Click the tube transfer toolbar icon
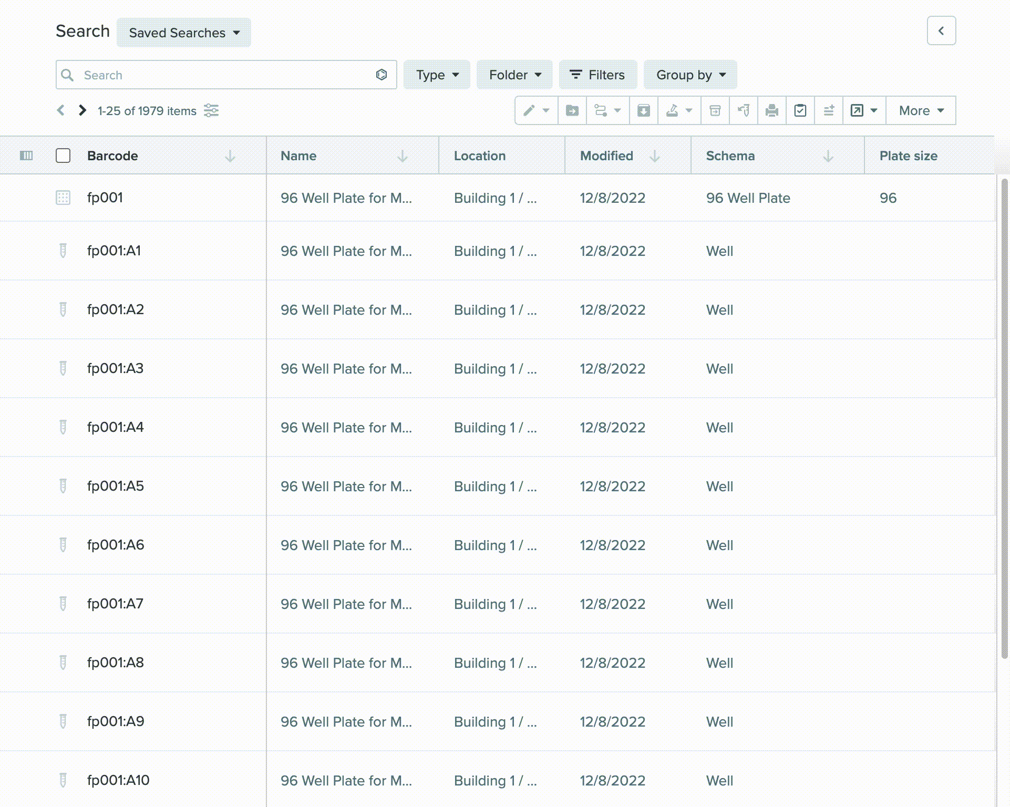1010x807 pixels. coord(744,110)
